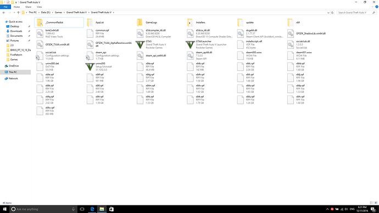The width and height of the screenshot is (379, 213).
Task: Expand the chevron after Games in the address bar
Action: point(64,13)
